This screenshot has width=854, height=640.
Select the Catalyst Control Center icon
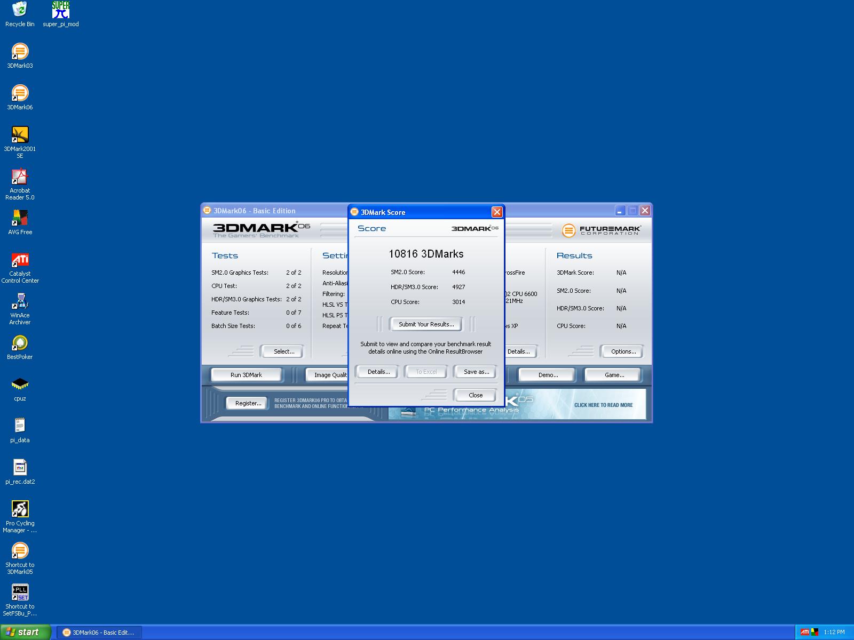pos(20,268)
